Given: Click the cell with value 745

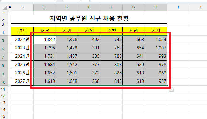Looking at the screenshot, I should tap(112, 40).
